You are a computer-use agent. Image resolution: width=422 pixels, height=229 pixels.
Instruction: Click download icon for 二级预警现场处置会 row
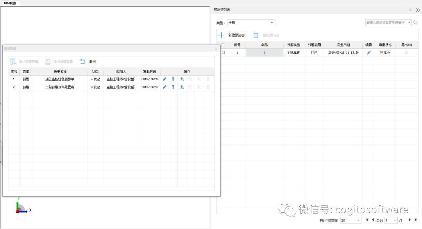click(x=198, y=87)
